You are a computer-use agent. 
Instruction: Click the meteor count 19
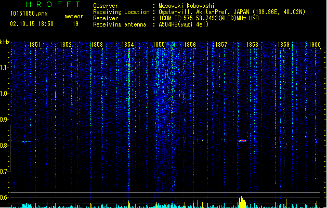[75, 24]
